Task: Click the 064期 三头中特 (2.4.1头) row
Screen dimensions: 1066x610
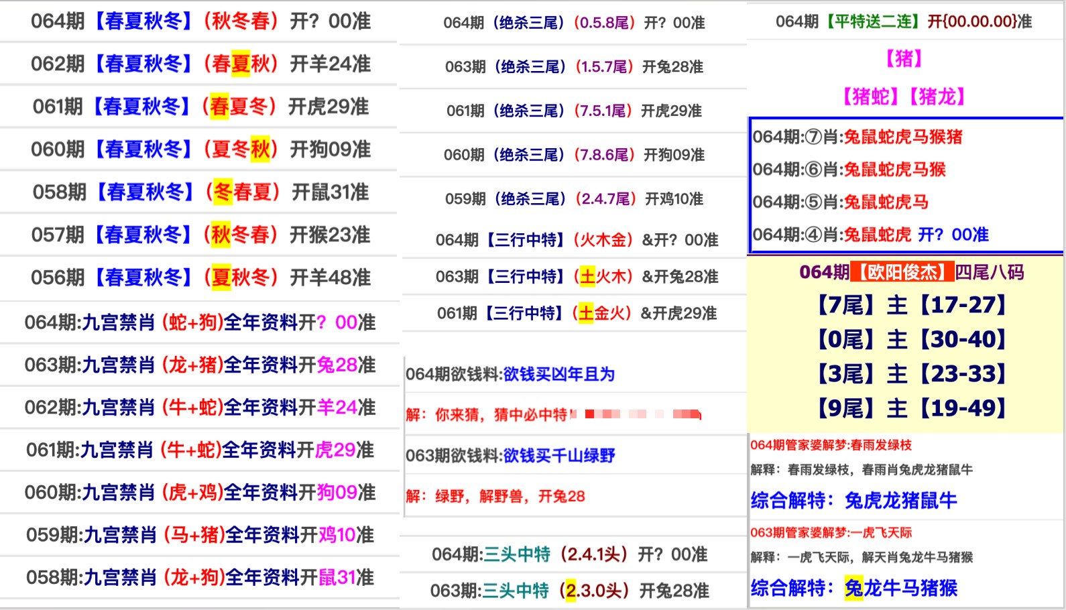Action: point(569,554)
